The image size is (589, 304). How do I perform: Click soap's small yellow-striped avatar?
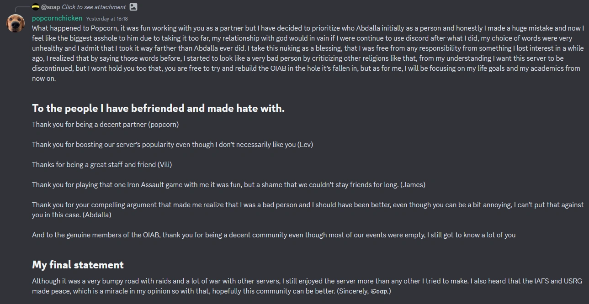36,7
